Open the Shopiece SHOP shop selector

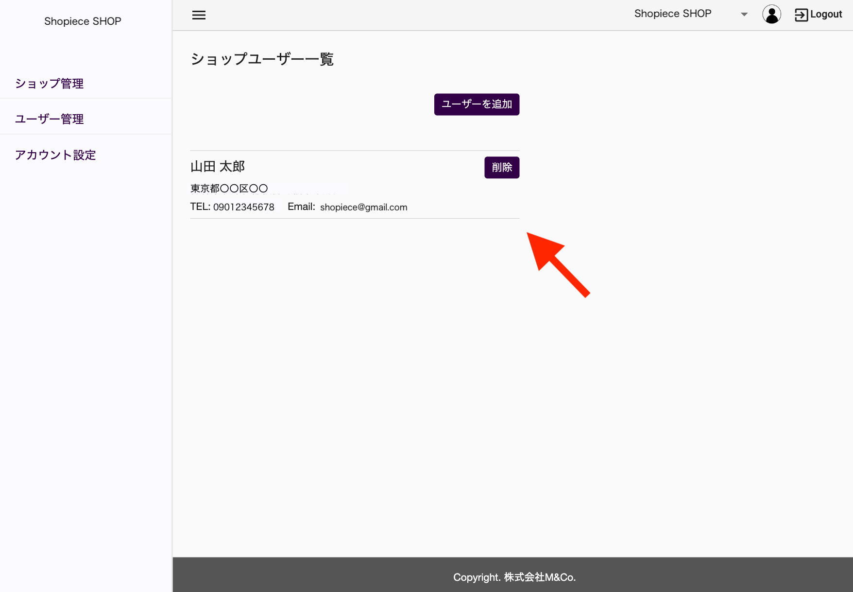(690, 14)
